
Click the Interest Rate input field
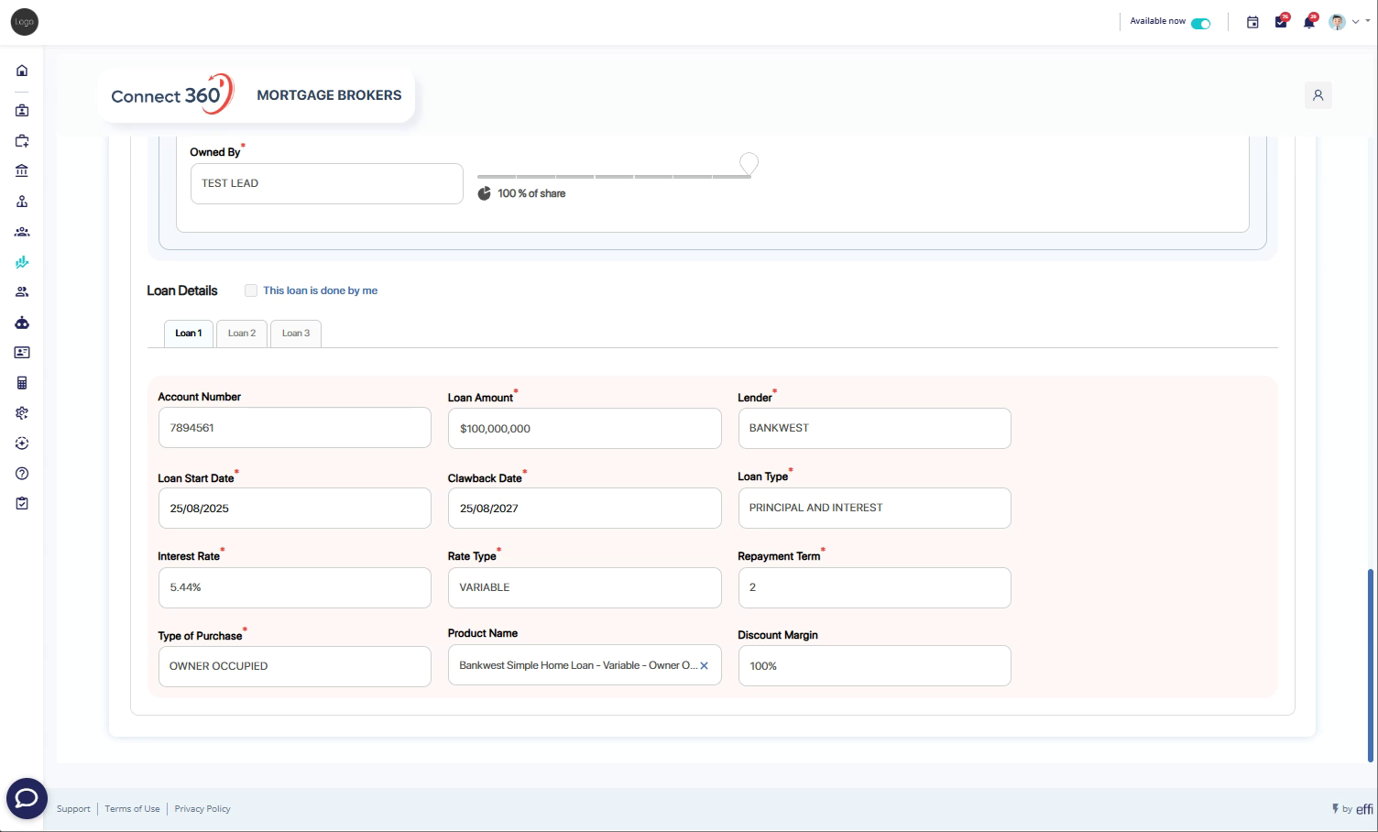[x=294, y=587]
